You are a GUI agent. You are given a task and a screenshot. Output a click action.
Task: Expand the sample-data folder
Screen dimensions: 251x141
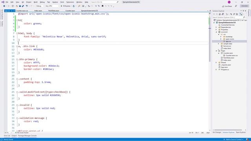click(x=219, y=44)
